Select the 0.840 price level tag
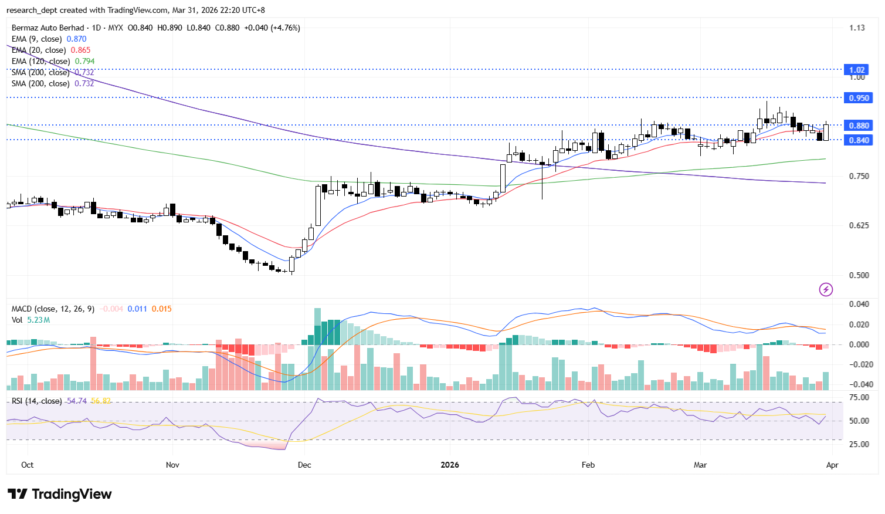This screenshot has width=885, height=514. (x=859, y=140)
